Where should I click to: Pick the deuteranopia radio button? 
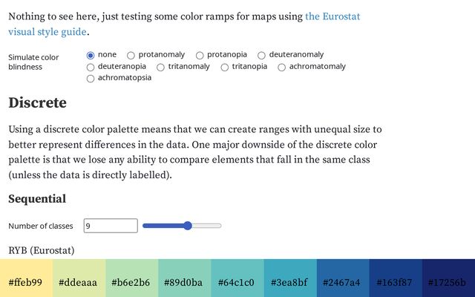pos(91,67)
